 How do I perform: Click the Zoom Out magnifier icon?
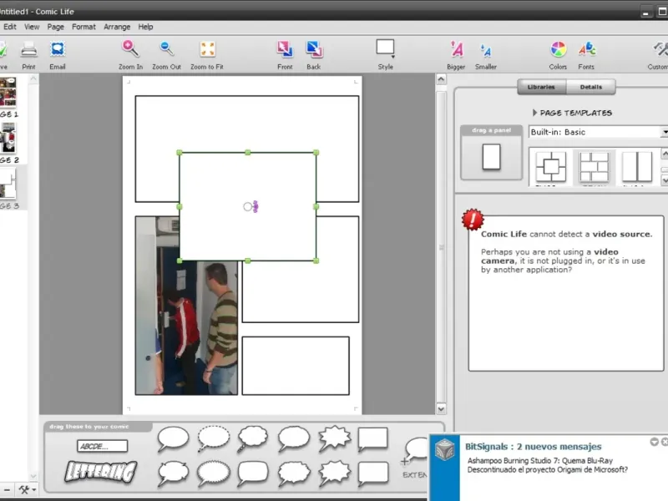click(x=167, y=49)
